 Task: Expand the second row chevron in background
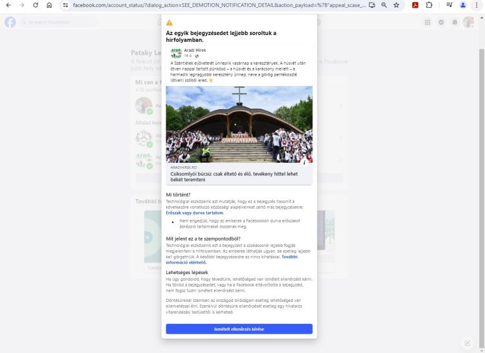[x=340, y=138]
